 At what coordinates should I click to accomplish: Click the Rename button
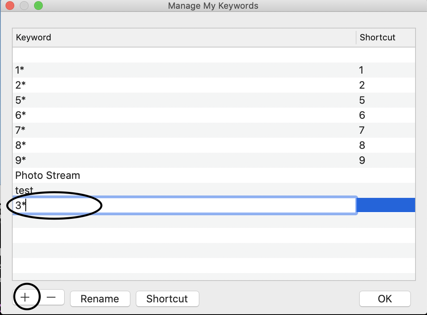(100, 299)
